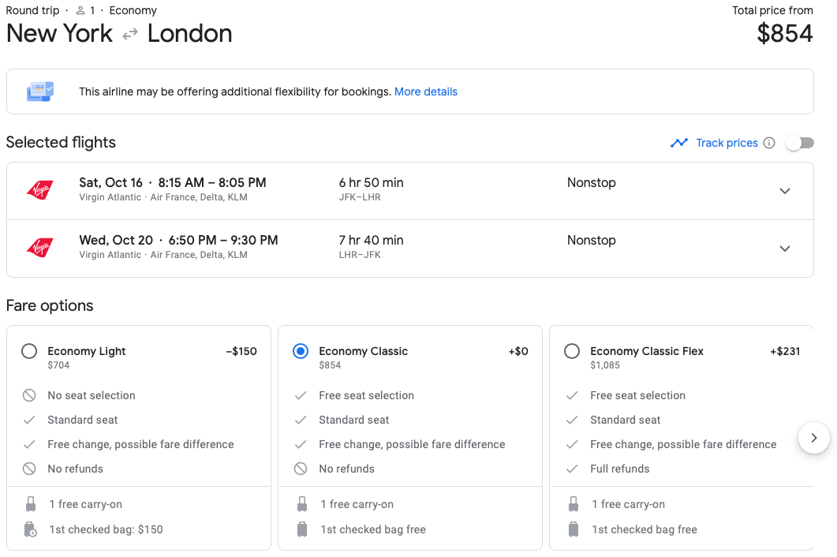Click the passenger count person icon
Screen dimensions: 837x557
[x=80, y=10]
